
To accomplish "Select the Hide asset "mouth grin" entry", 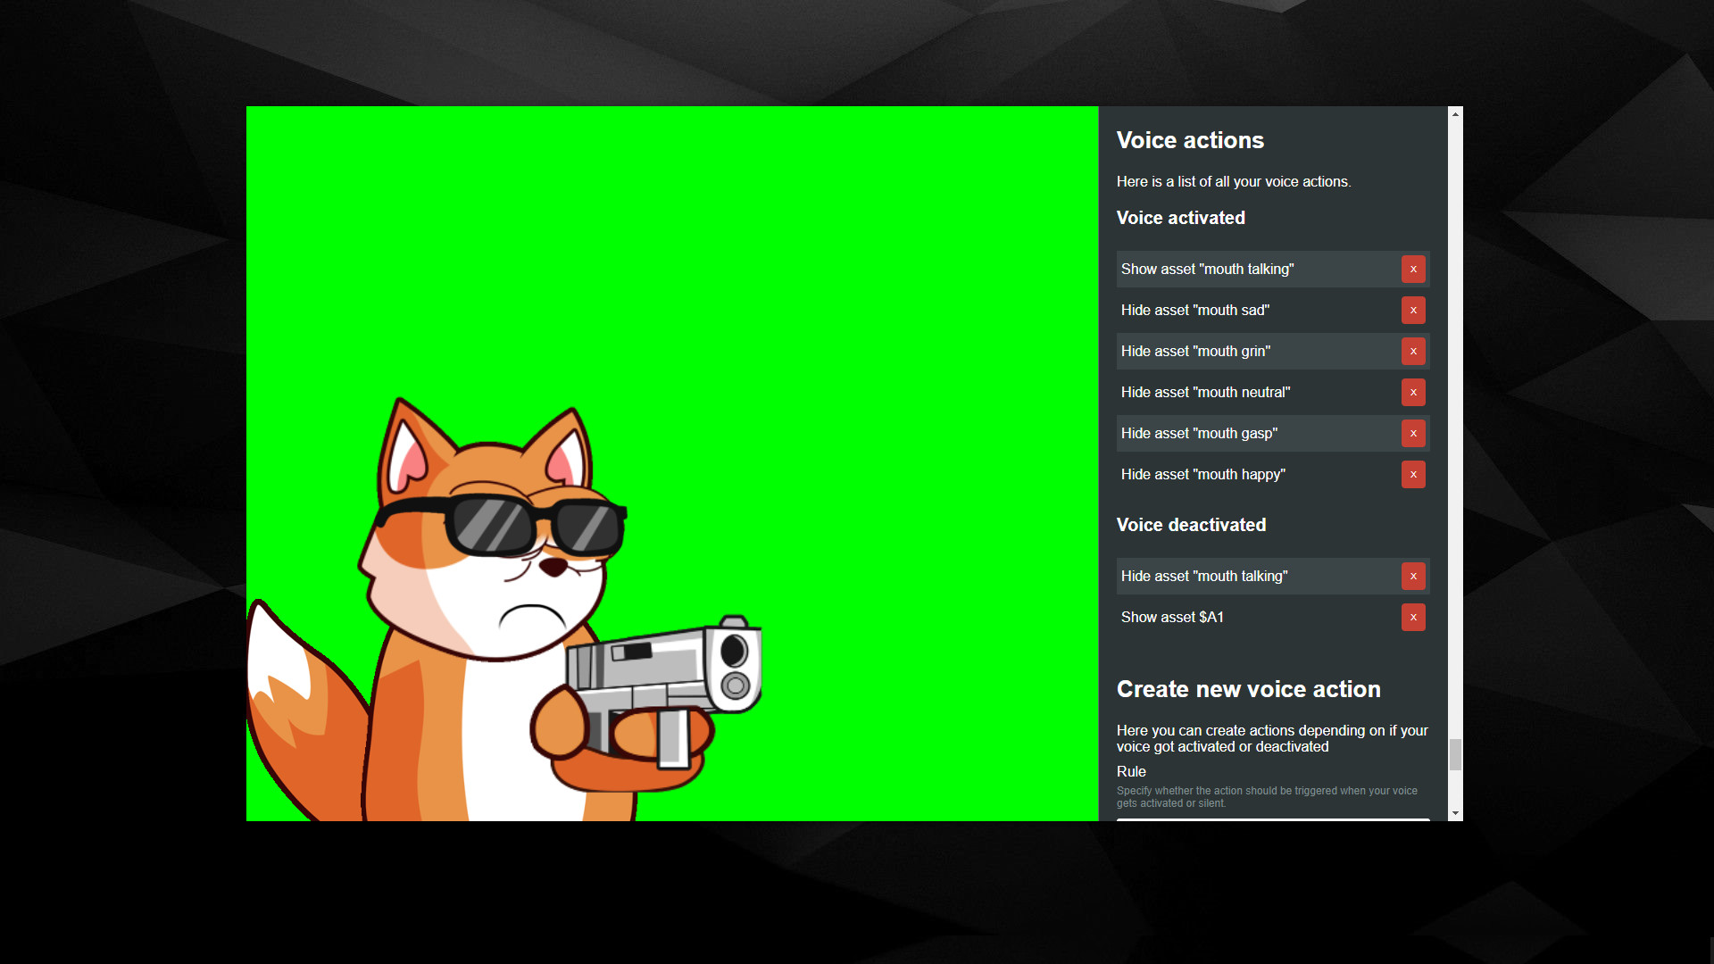I will click(x=1250, y=351).
